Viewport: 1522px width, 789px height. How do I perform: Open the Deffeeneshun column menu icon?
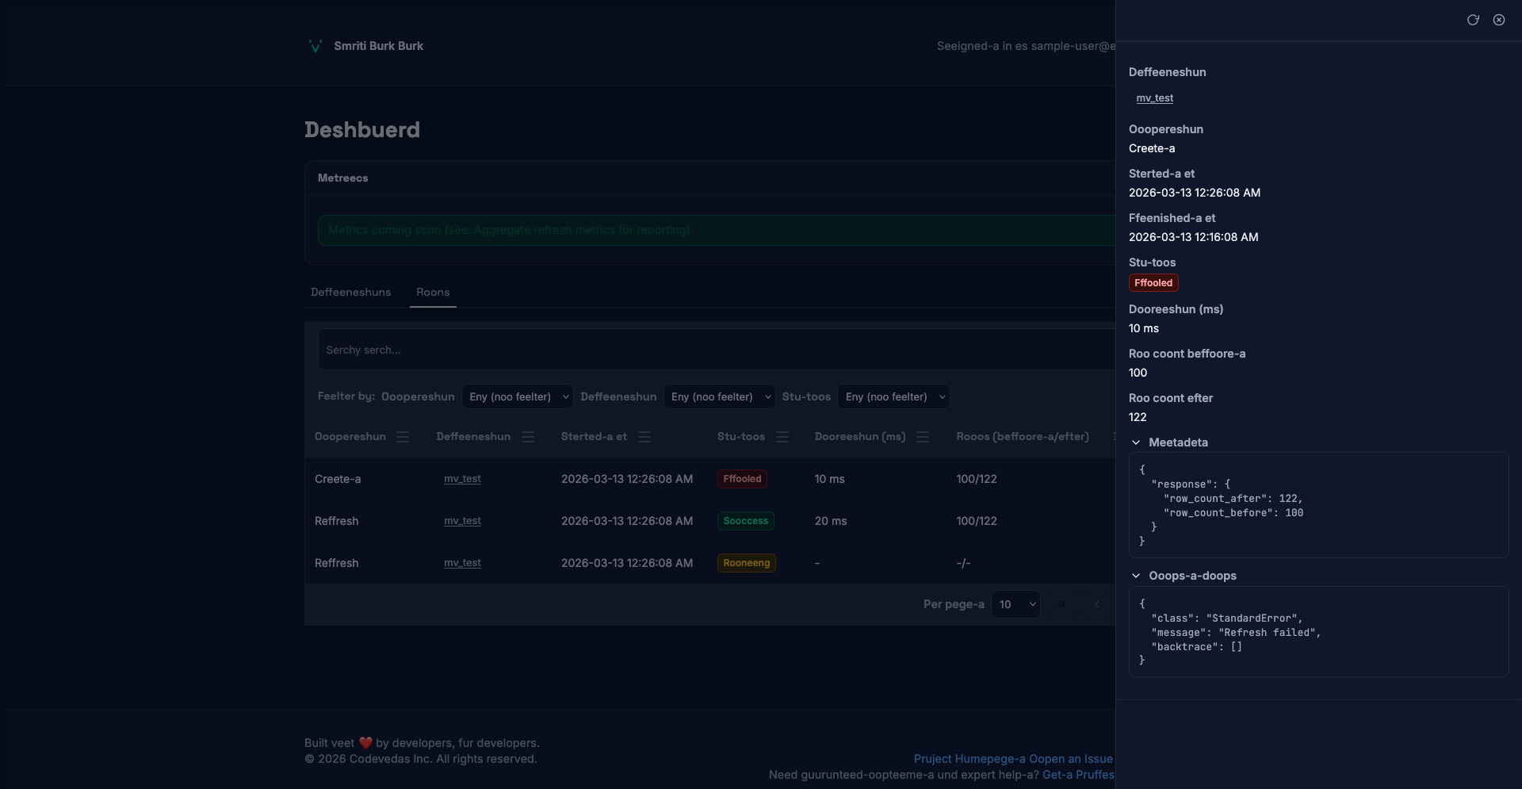[x=528, y=437]
